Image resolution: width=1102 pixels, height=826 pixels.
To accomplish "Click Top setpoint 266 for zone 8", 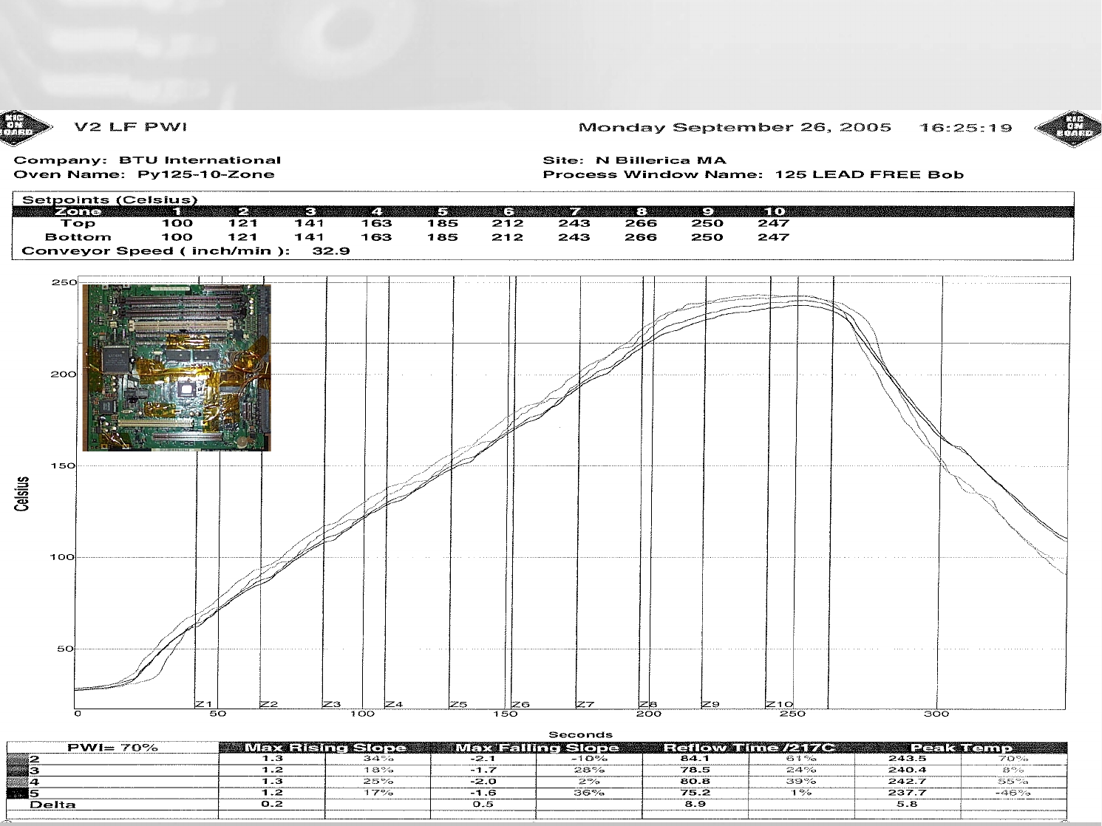I will point(640,223).
